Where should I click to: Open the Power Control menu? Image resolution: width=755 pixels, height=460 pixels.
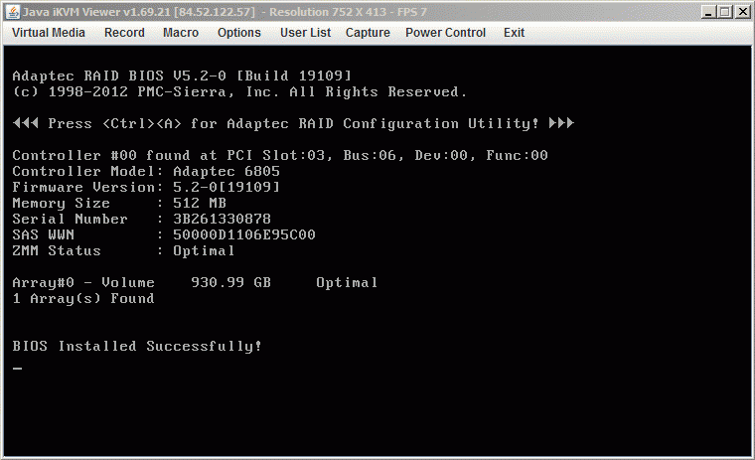click(445, 33)
